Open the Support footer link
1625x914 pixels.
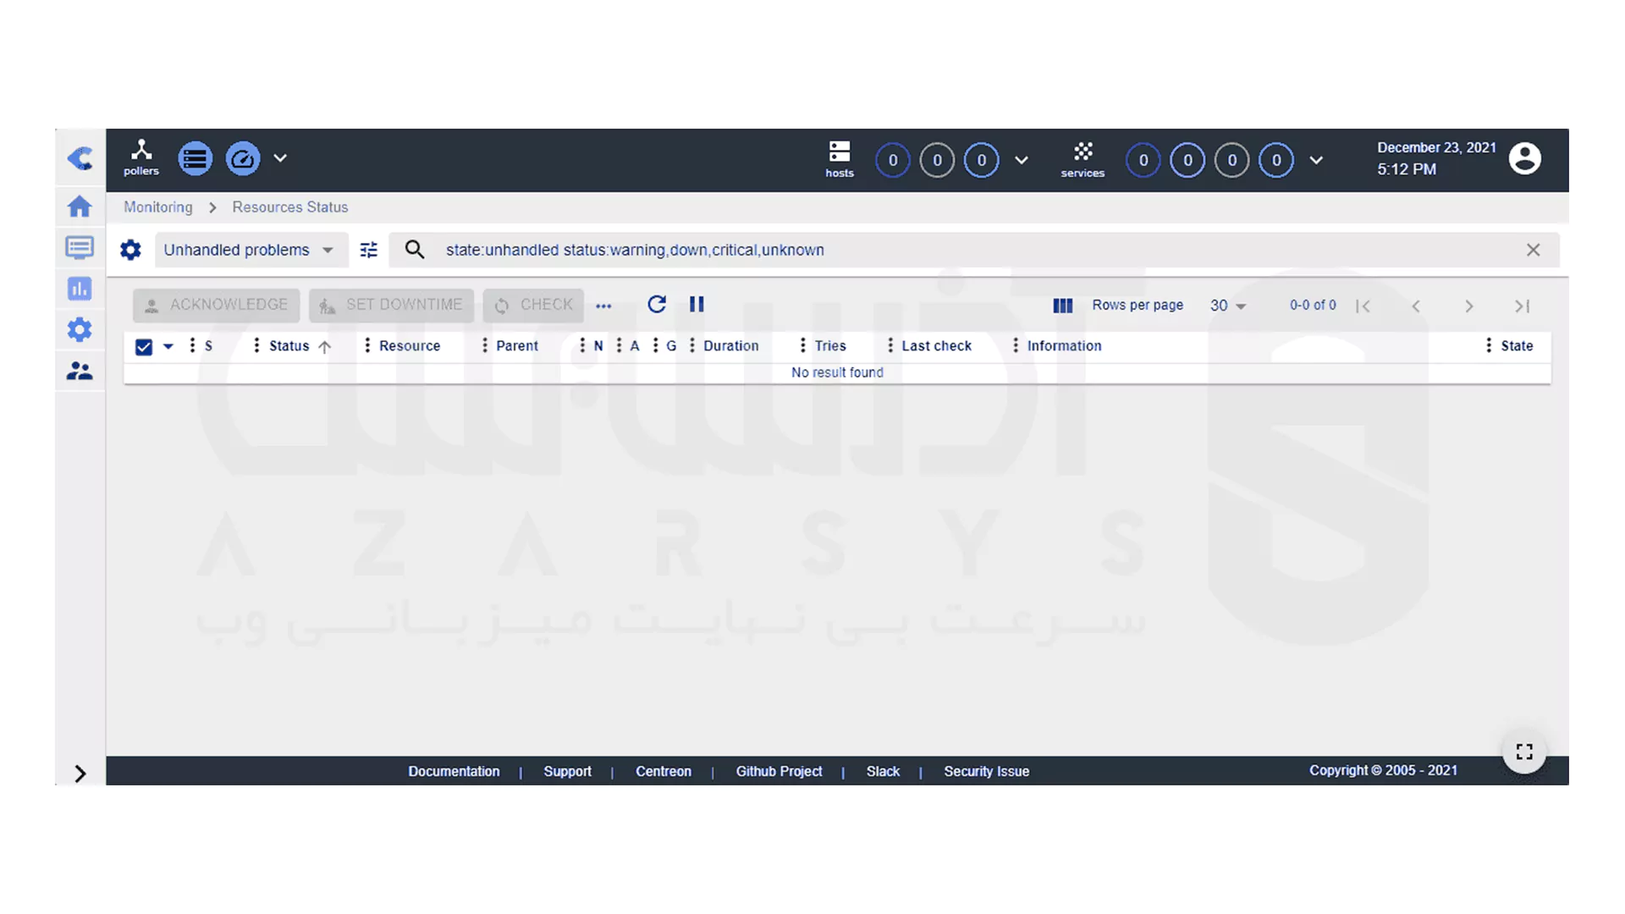coord(568,772)
